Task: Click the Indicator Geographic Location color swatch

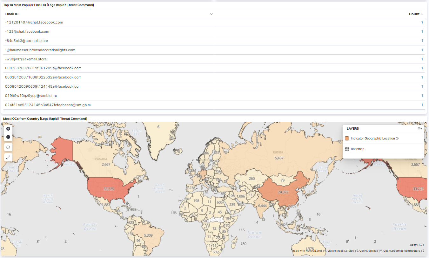Action: [347, 139]
